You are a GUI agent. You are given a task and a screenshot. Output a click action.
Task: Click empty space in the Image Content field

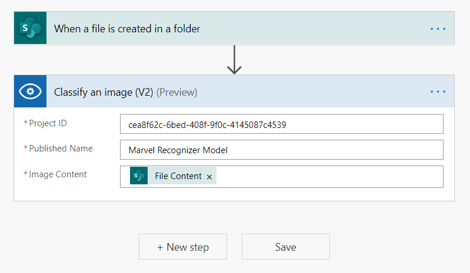click(329, 176)
